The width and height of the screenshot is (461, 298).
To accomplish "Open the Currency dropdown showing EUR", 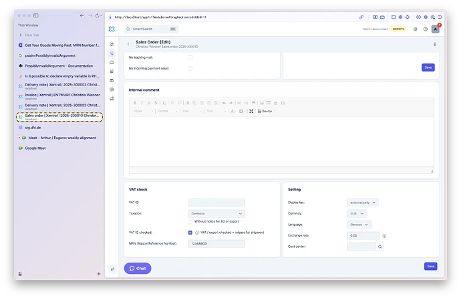I will (x=357, y=214).
